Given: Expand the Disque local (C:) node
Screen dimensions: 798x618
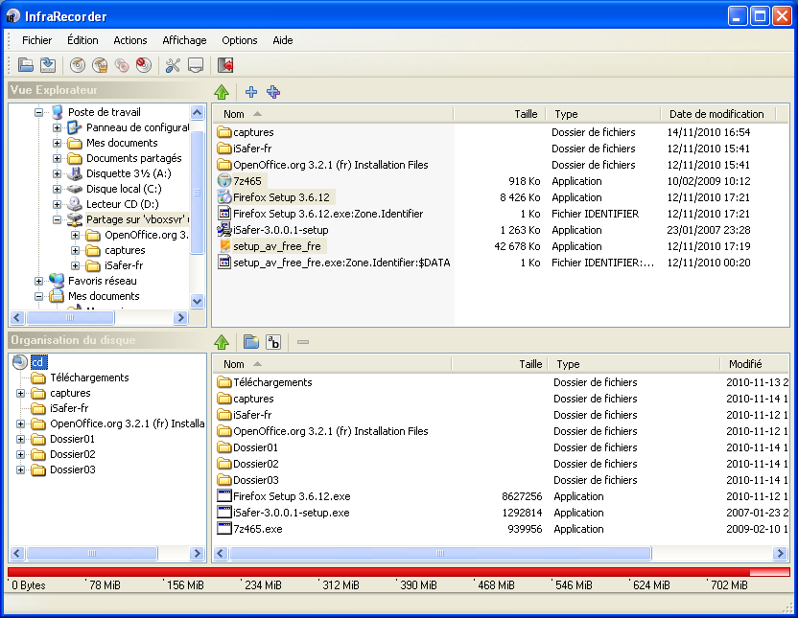Looking at the screenshot, I should coord(58,189).
